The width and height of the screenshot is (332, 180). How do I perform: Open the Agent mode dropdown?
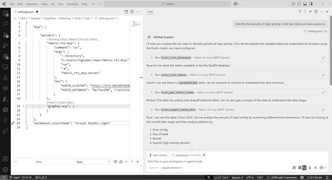(x=154, y=168)
